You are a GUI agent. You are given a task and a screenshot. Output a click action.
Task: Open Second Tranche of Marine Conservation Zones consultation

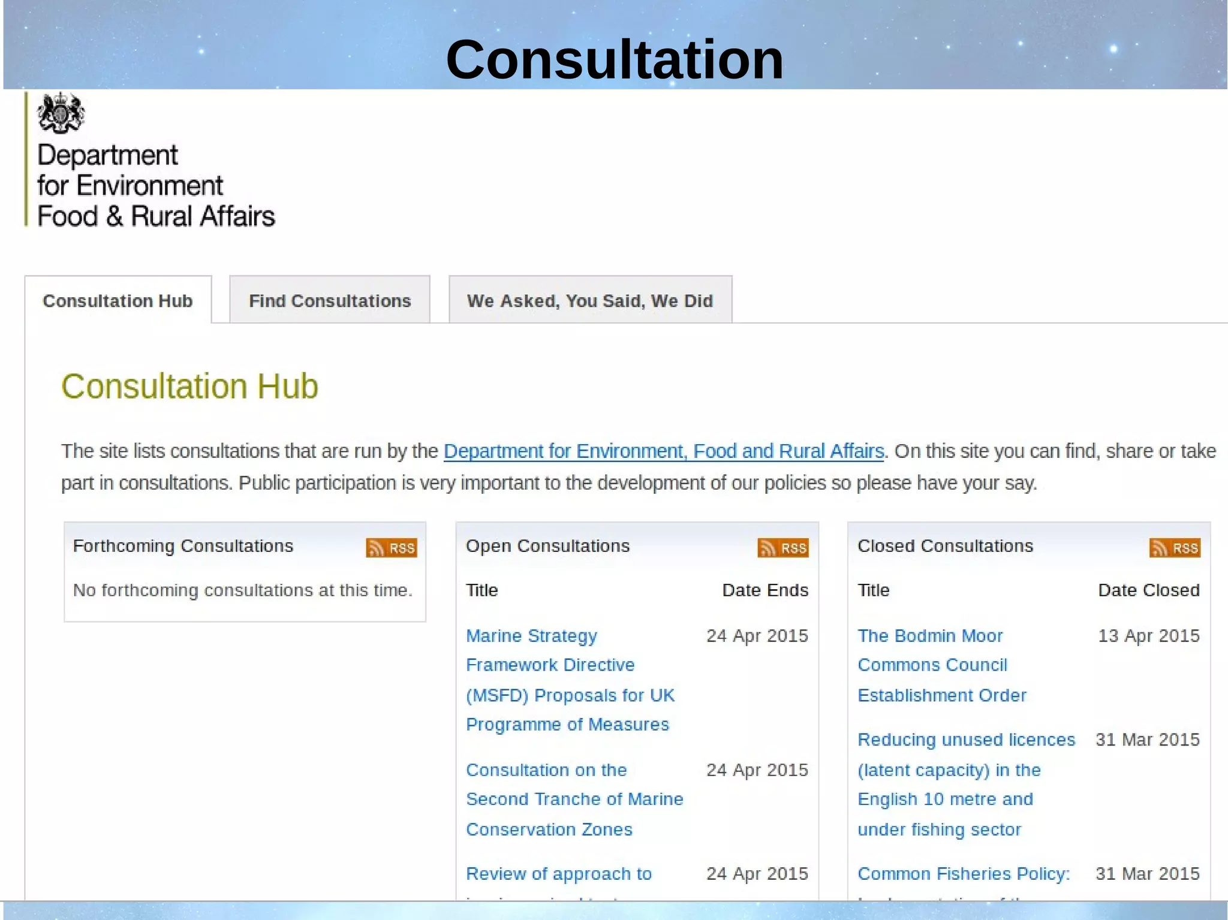point(574,800)
